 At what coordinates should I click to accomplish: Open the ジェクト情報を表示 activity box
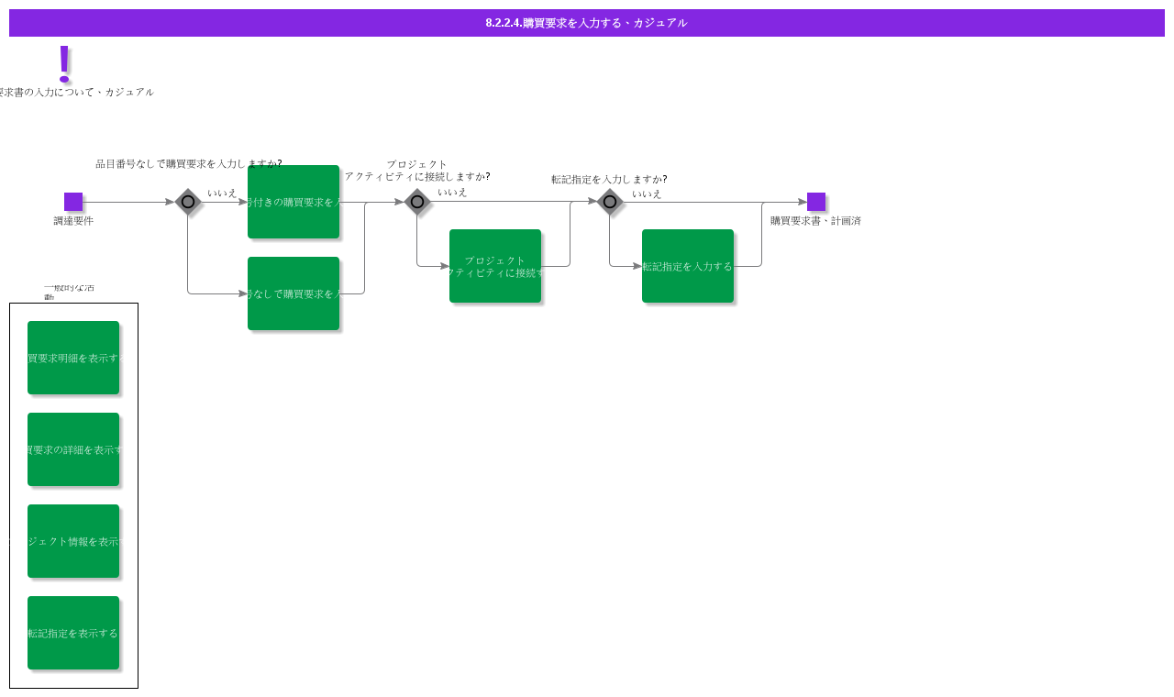click(x=73, y=541)
